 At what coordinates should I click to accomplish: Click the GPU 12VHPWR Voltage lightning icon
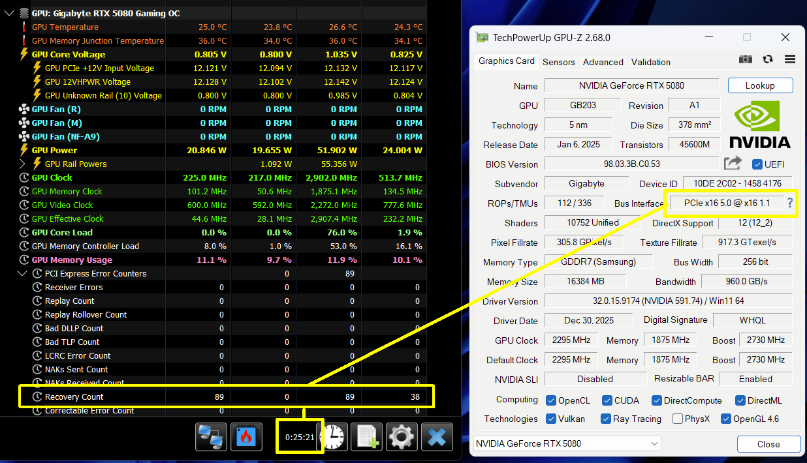tap(37, 82)
